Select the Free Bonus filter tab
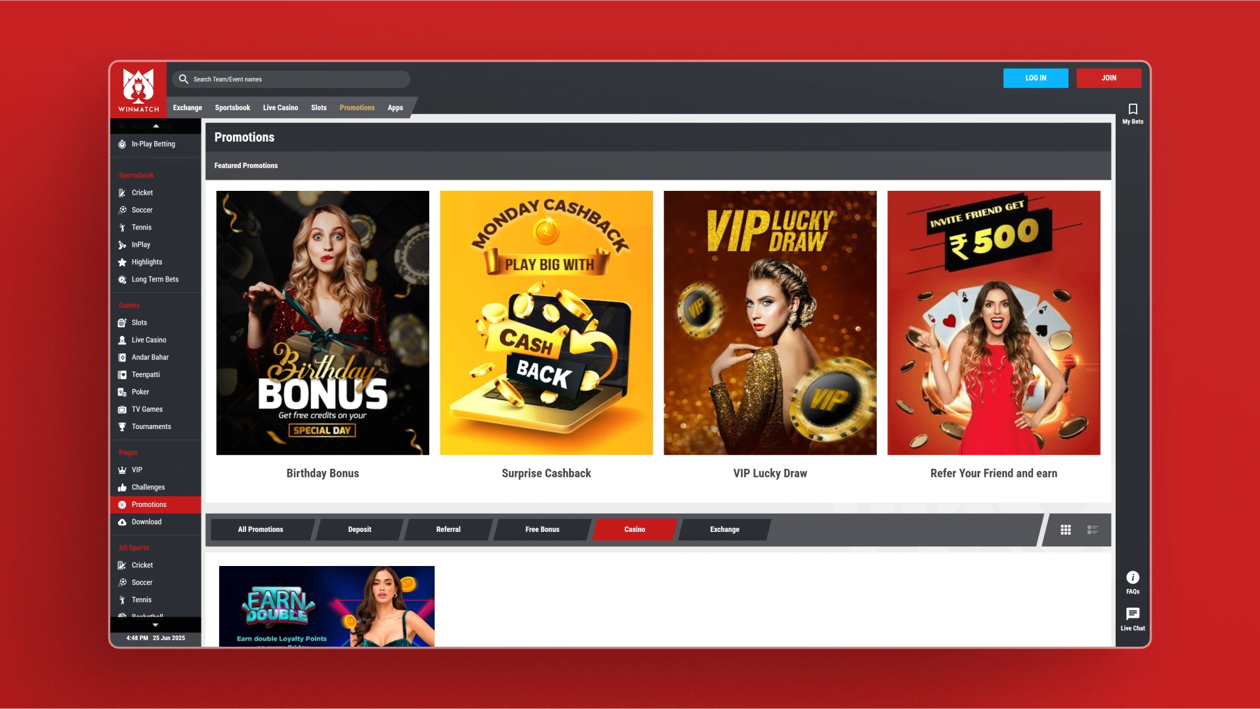 (x=542, y=530)
